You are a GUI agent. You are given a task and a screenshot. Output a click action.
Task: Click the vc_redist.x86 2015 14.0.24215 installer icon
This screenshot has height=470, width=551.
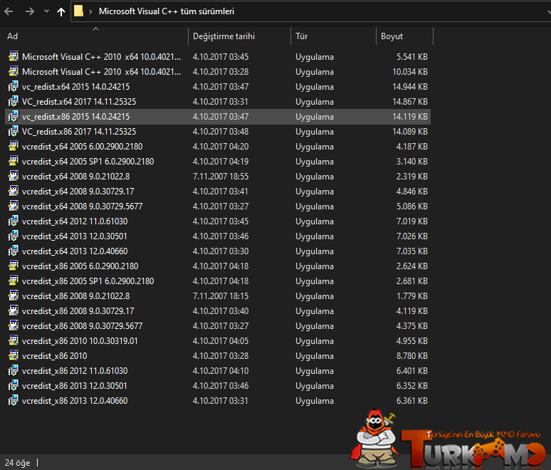point(14,116)
